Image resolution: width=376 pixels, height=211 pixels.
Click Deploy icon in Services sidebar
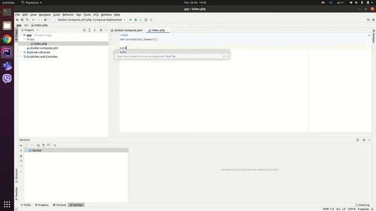tap(21, 161)
